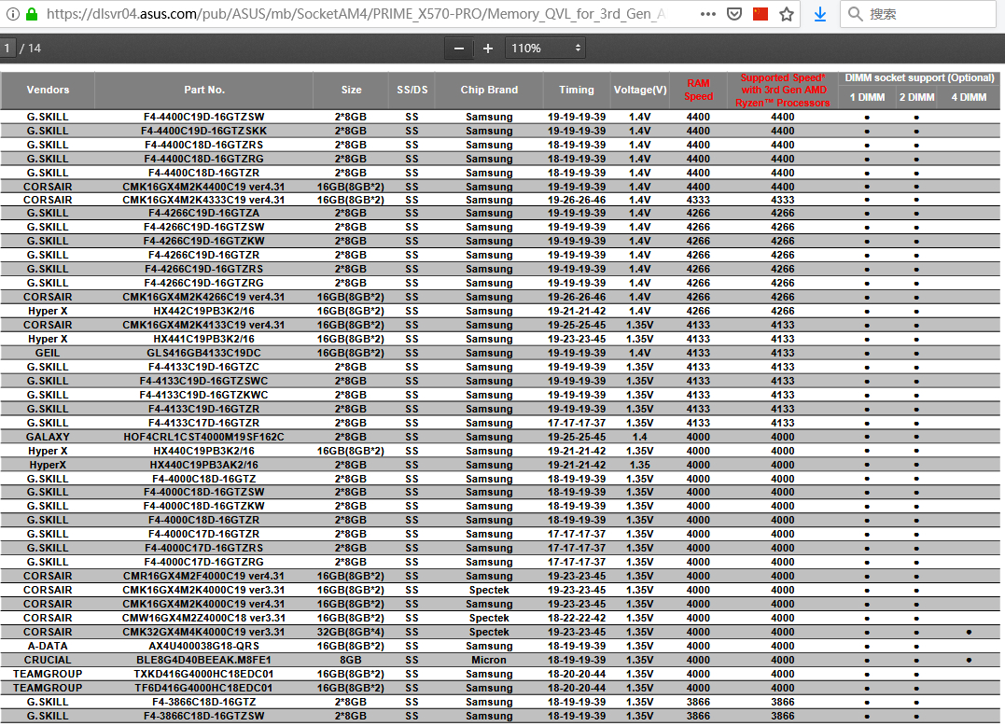
Task: Click the 32GB(8GB*4) size cell
Action: pyautogui.click(x=351, y=632)
